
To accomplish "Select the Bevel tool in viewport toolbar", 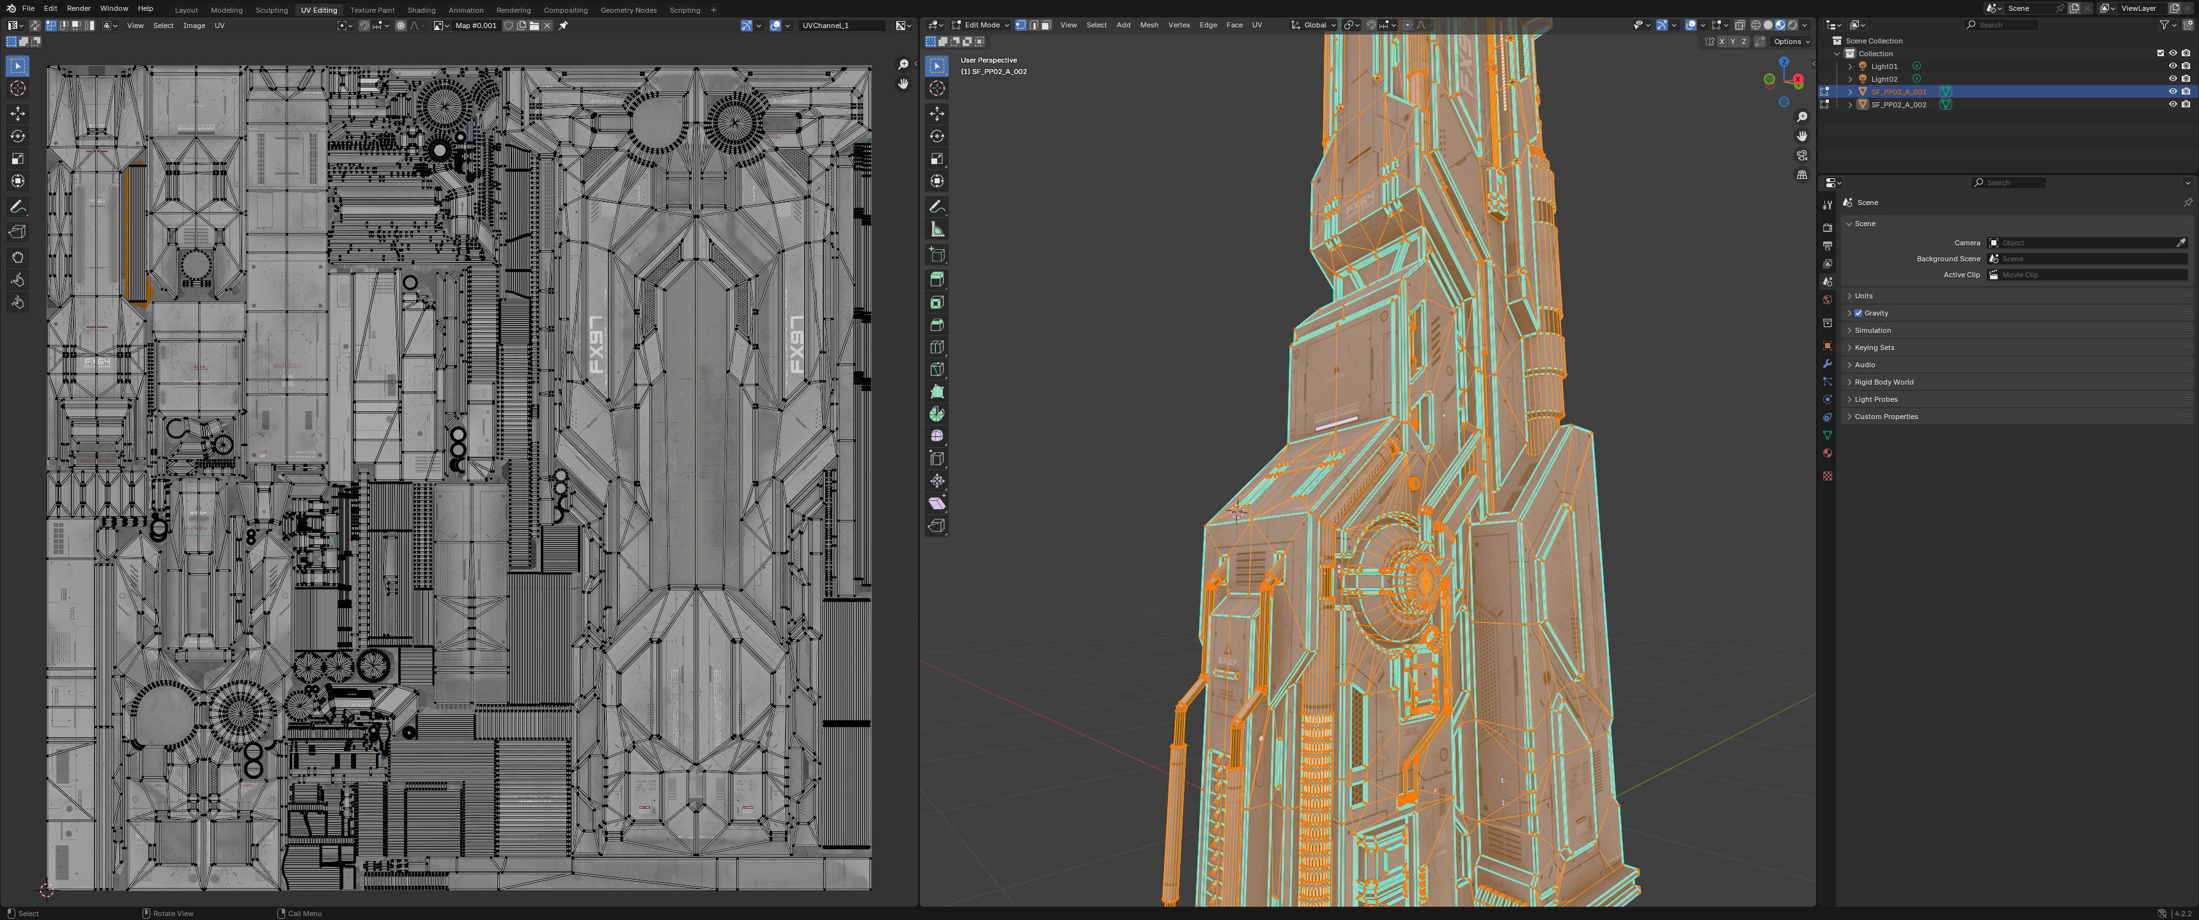I will [936, 325].
